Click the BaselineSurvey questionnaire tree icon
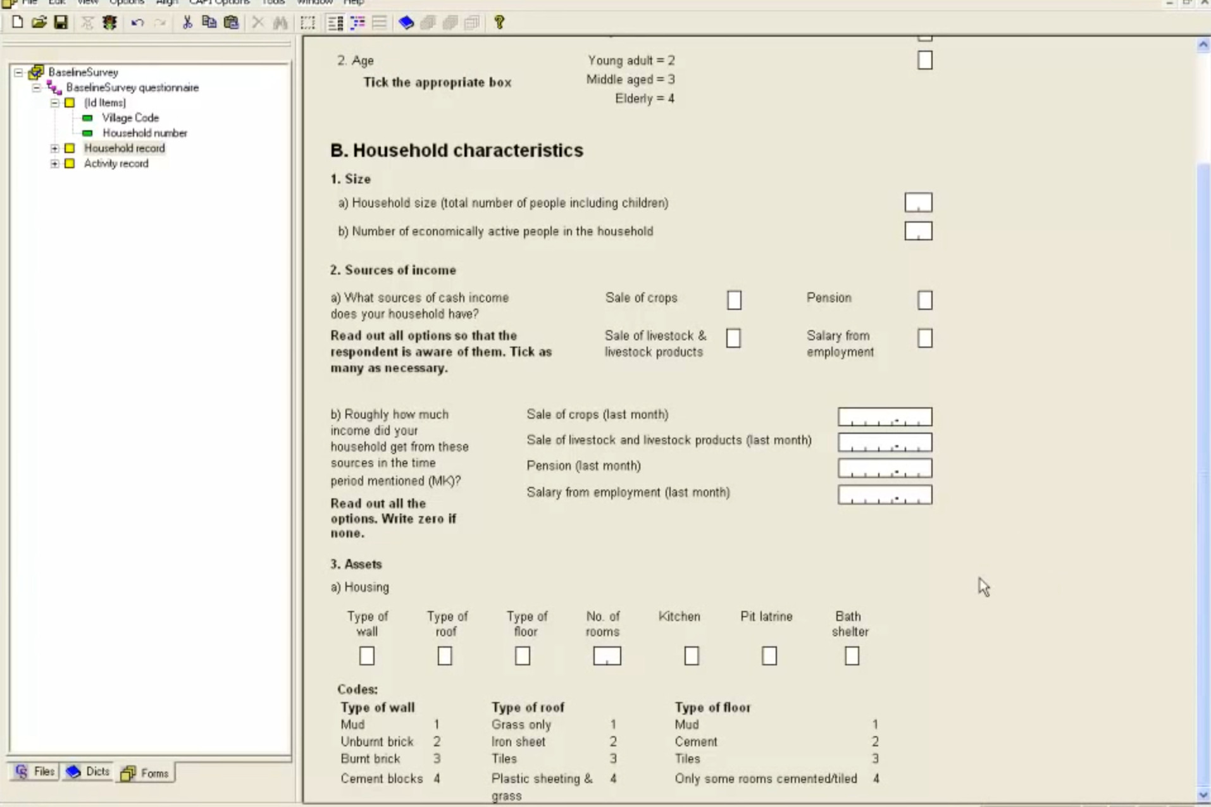 pyautogui.click(x=54, y=87)
